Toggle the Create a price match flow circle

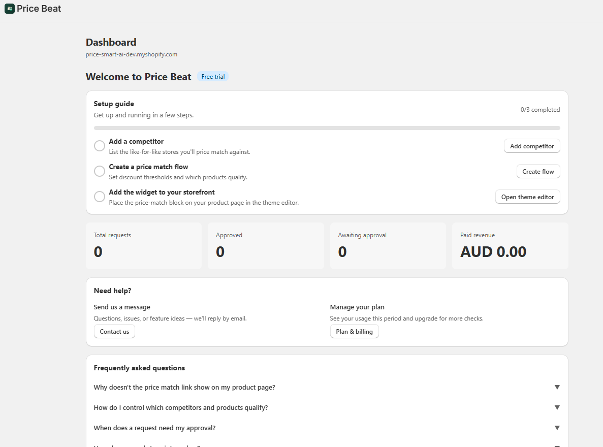pos(100,171)
